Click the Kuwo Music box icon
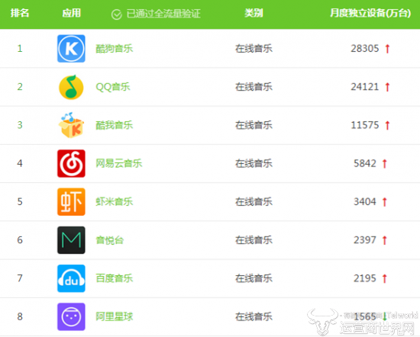The height and width of the screenshot is (337, 420). [71, 125]
